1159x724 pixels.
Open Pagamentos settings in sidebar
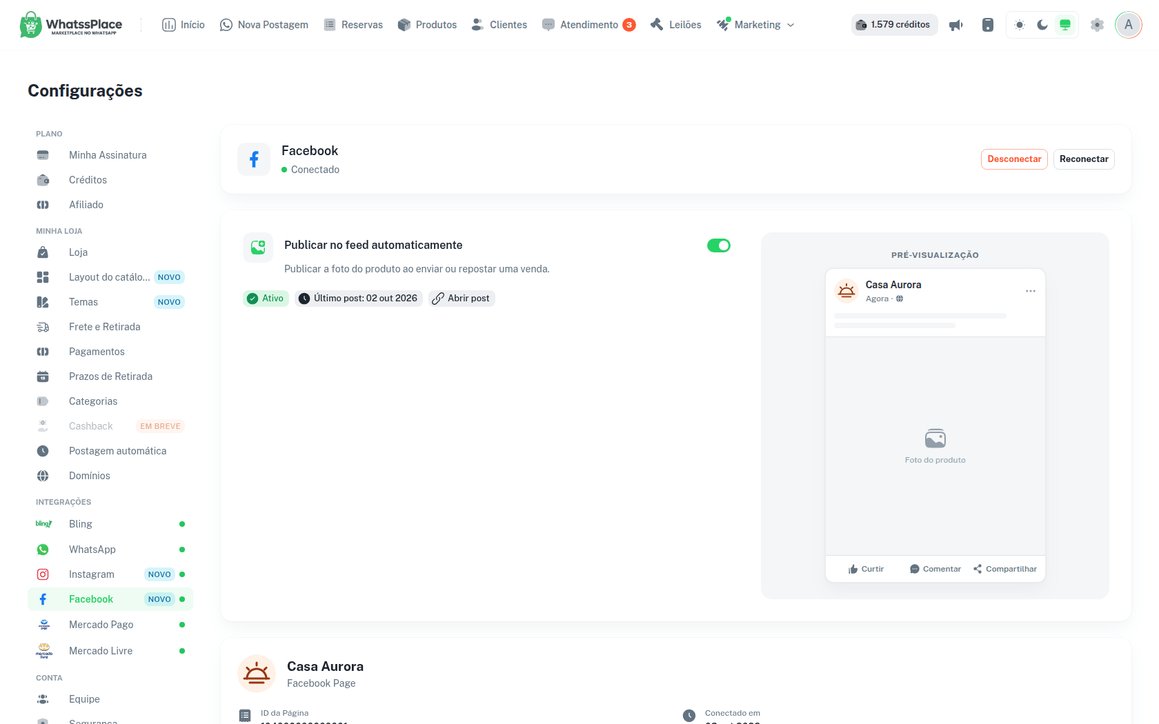click(x=110, y=352)
